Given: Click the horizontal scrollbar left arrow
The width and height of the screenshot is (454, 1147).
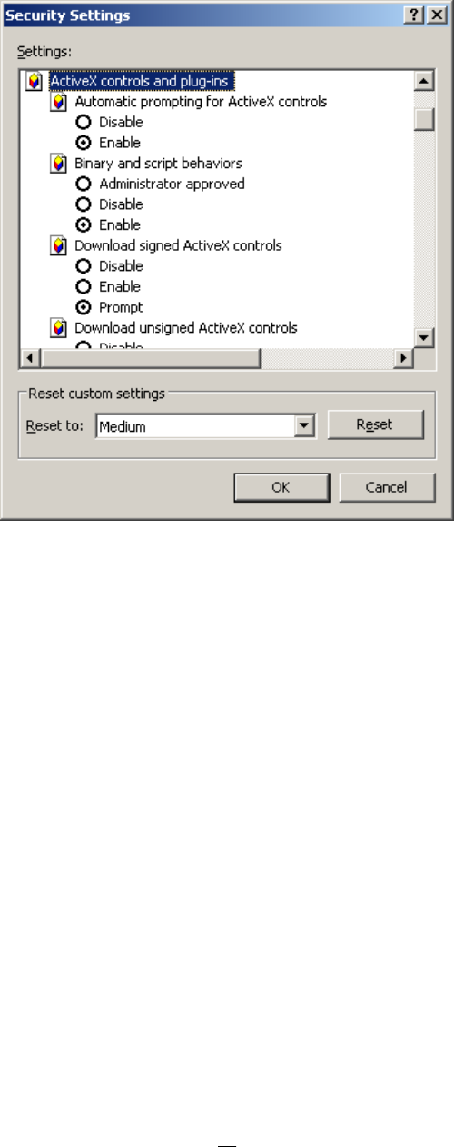Looking at the screenshot, I should coord(28,357).
